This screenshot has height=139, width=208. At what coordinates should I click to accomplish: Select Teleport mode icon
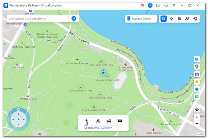[164, 19]
